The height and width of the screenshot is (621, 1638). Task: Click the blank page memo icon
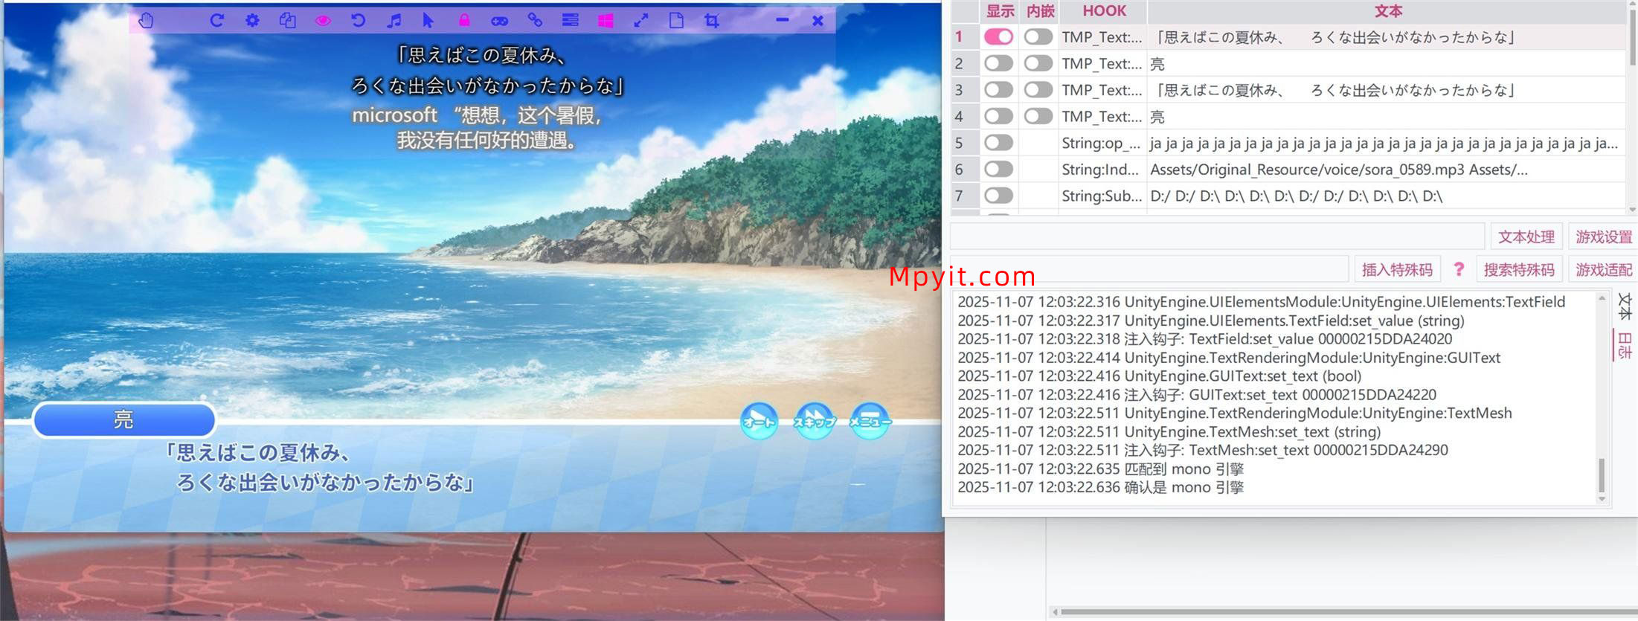tap(676, 21)
